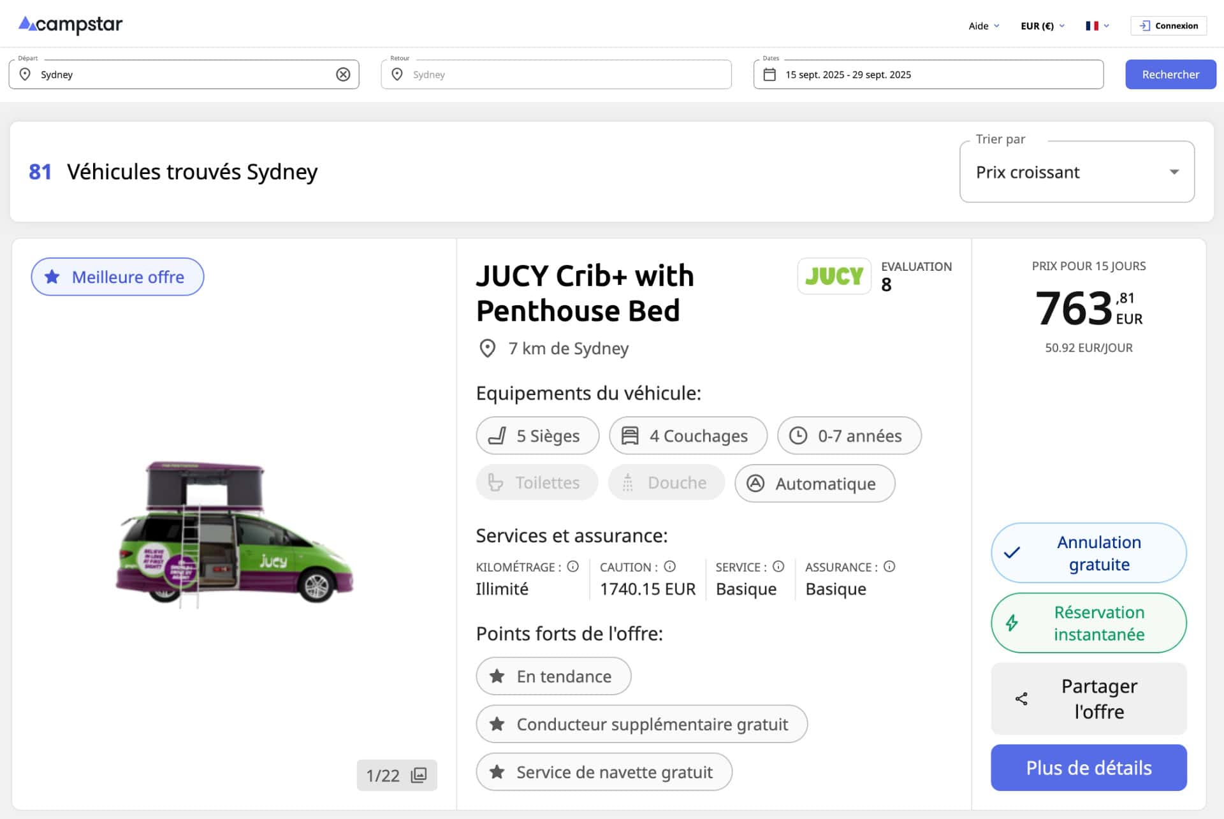Open the info tooltip next to CAUTION

click(x=669, y=567)
